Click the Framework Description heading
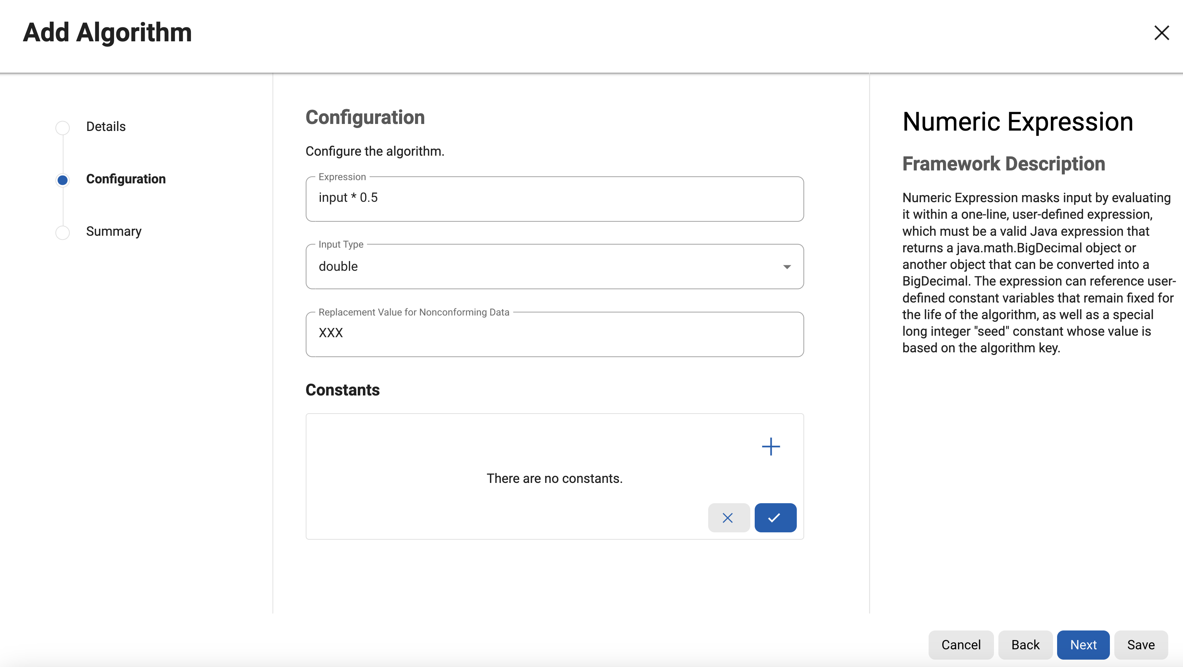Screen dimensions: 1183x667 1003,164
